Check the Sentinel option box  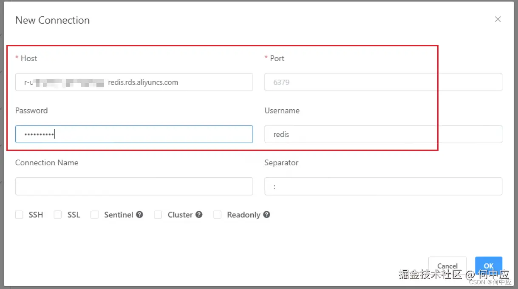pyautogui.click(x=94, y=215)
